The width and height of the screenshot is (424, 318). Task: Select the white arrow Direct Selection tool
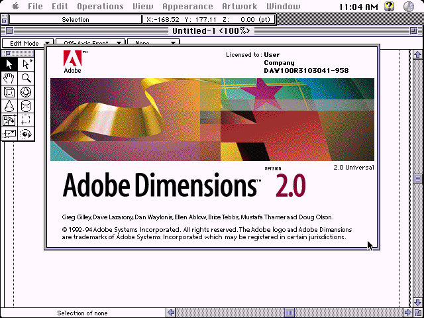[x=26, y=64]
